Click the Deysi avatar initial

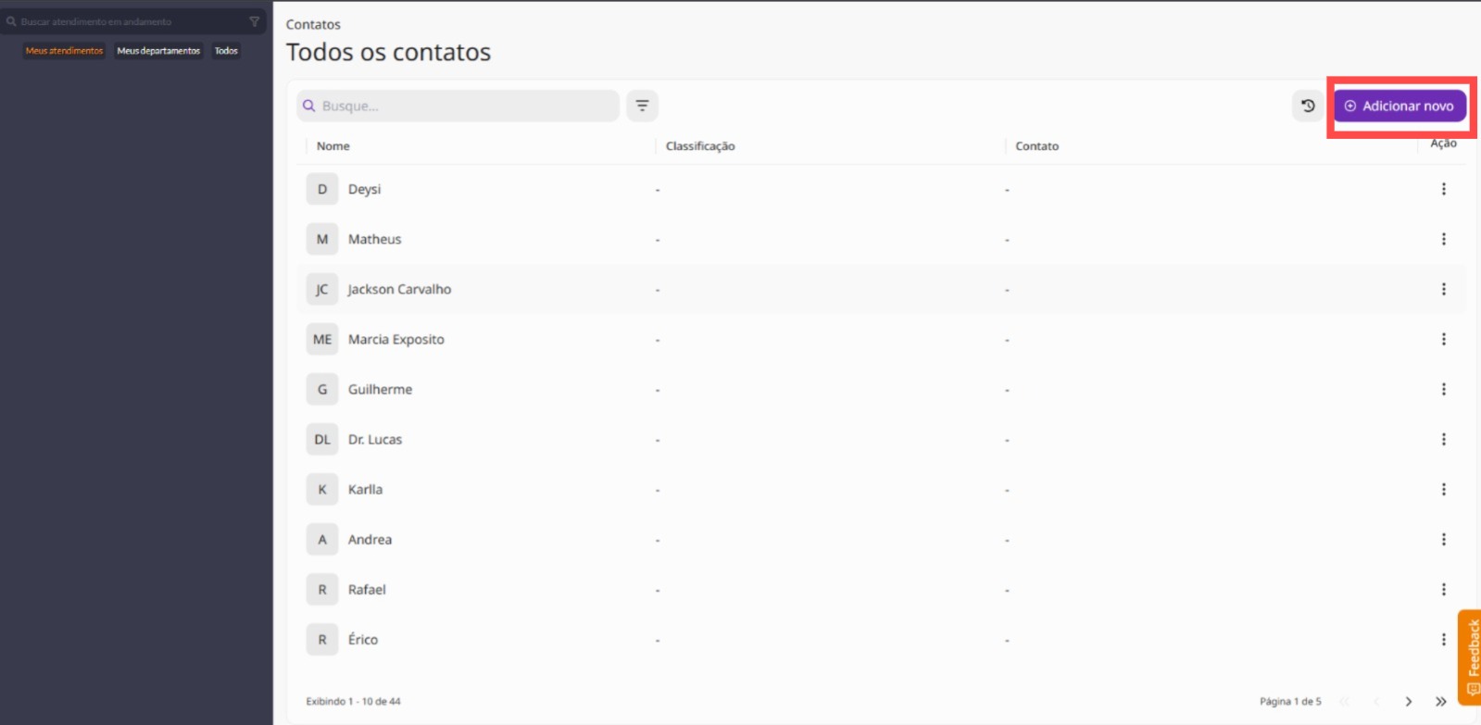322,189
